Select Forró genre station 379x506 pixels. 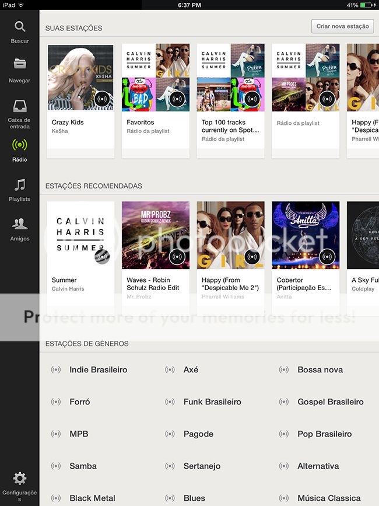tap(80, 402)
